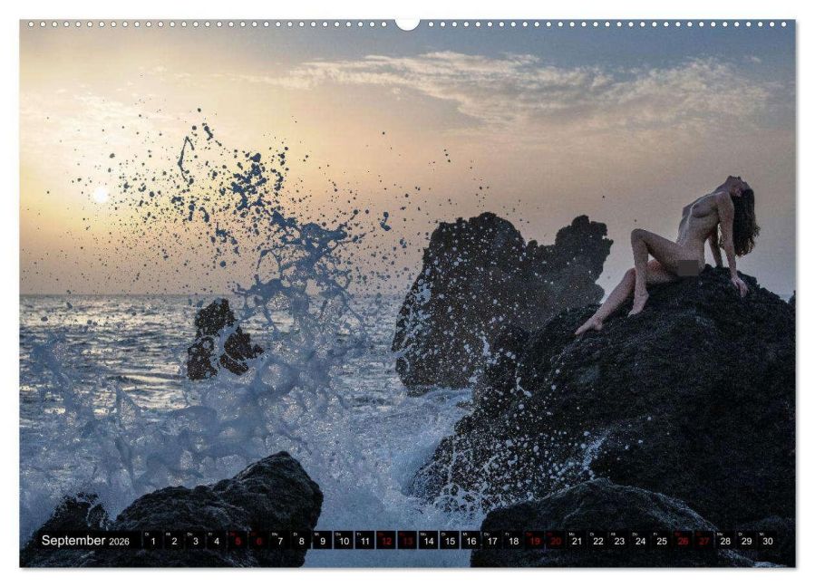The height and width of the screenshot is (587, 815).
Task: Select date 28 on the calendar strip
Action: (x=725, y=540)
